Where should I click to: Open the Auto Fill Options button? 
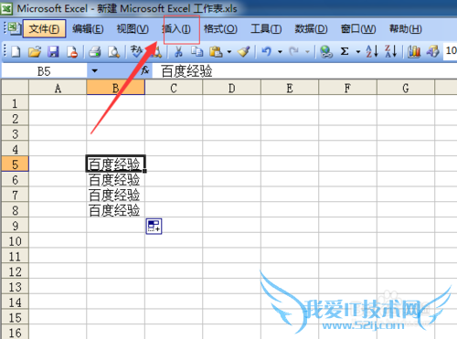[x=154, y=227]
